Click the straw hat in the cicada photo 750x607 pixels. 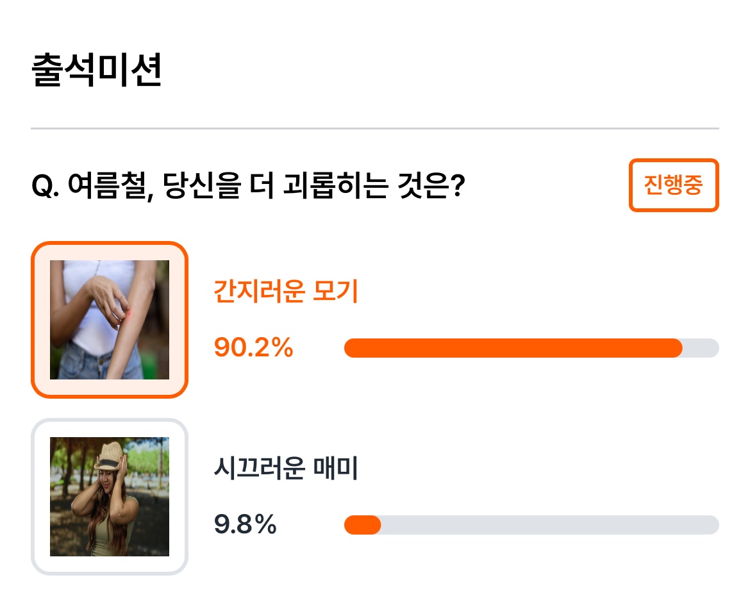coord(110,456)
